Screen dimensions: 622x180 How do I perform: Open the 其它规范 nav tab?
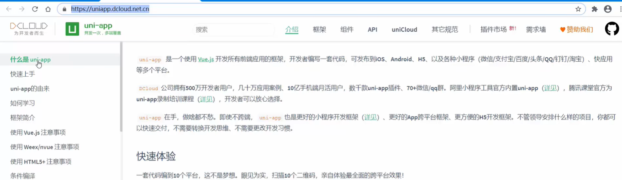click(445, 29)
